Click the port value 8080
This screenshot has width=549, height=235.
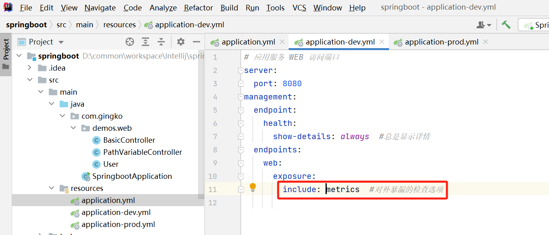point(292,83)
